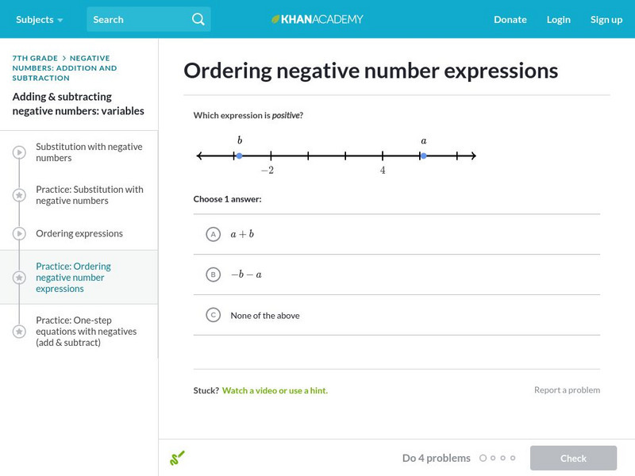This screenshot has width=635, height=476.
Task: Open the Login page
Action: [x=559, y=19]
